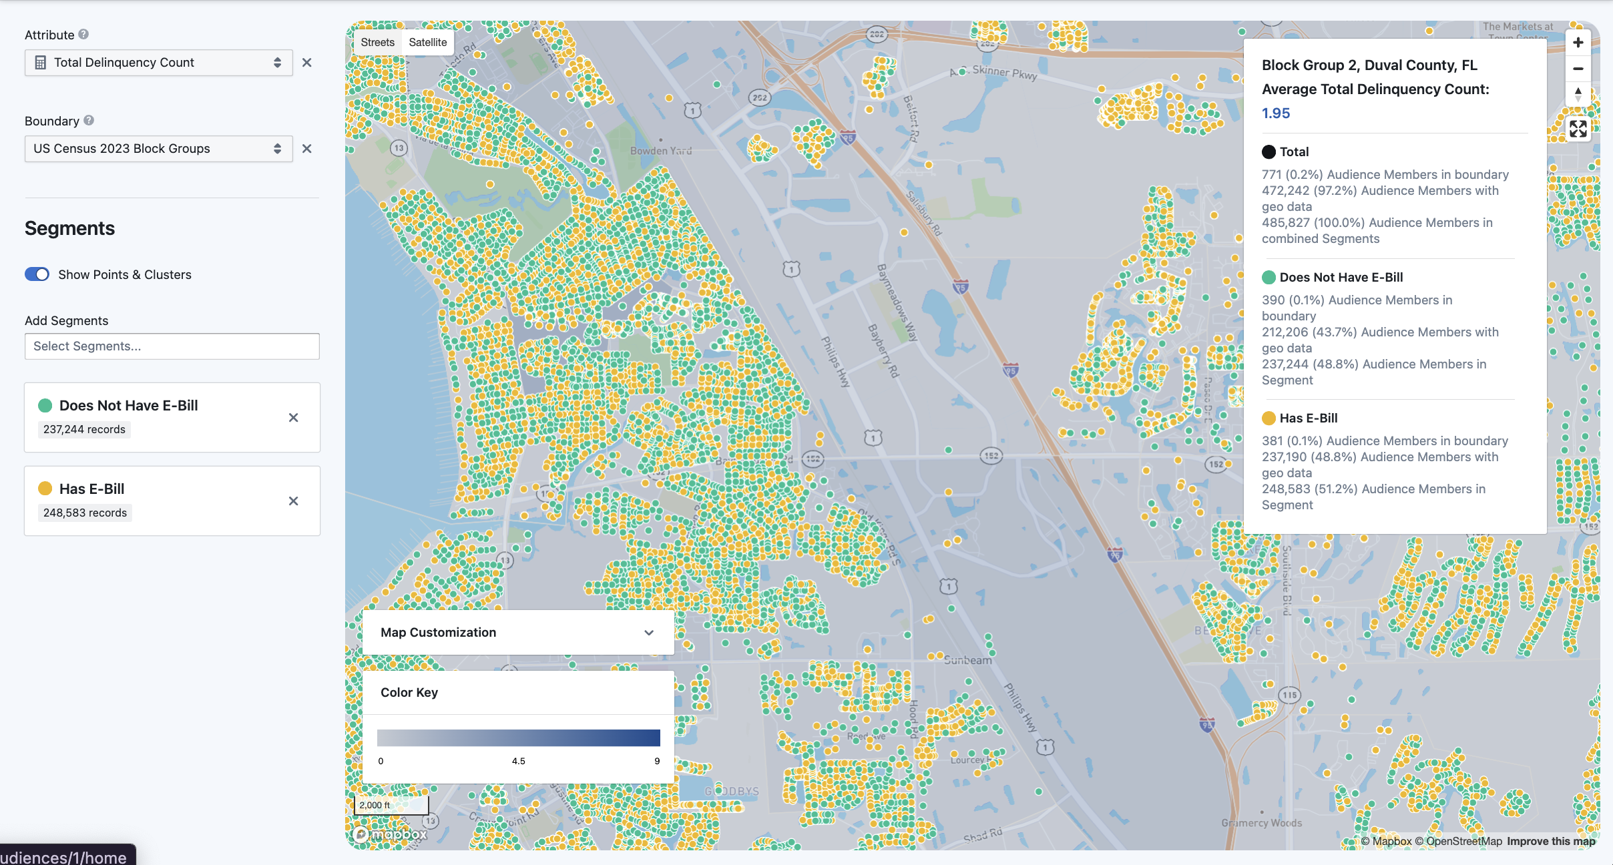This screenshot has width=1613, height=865.
Task: Open Attribute help tooltip icon
Action: pyautogui.click(x=83, y=34)
